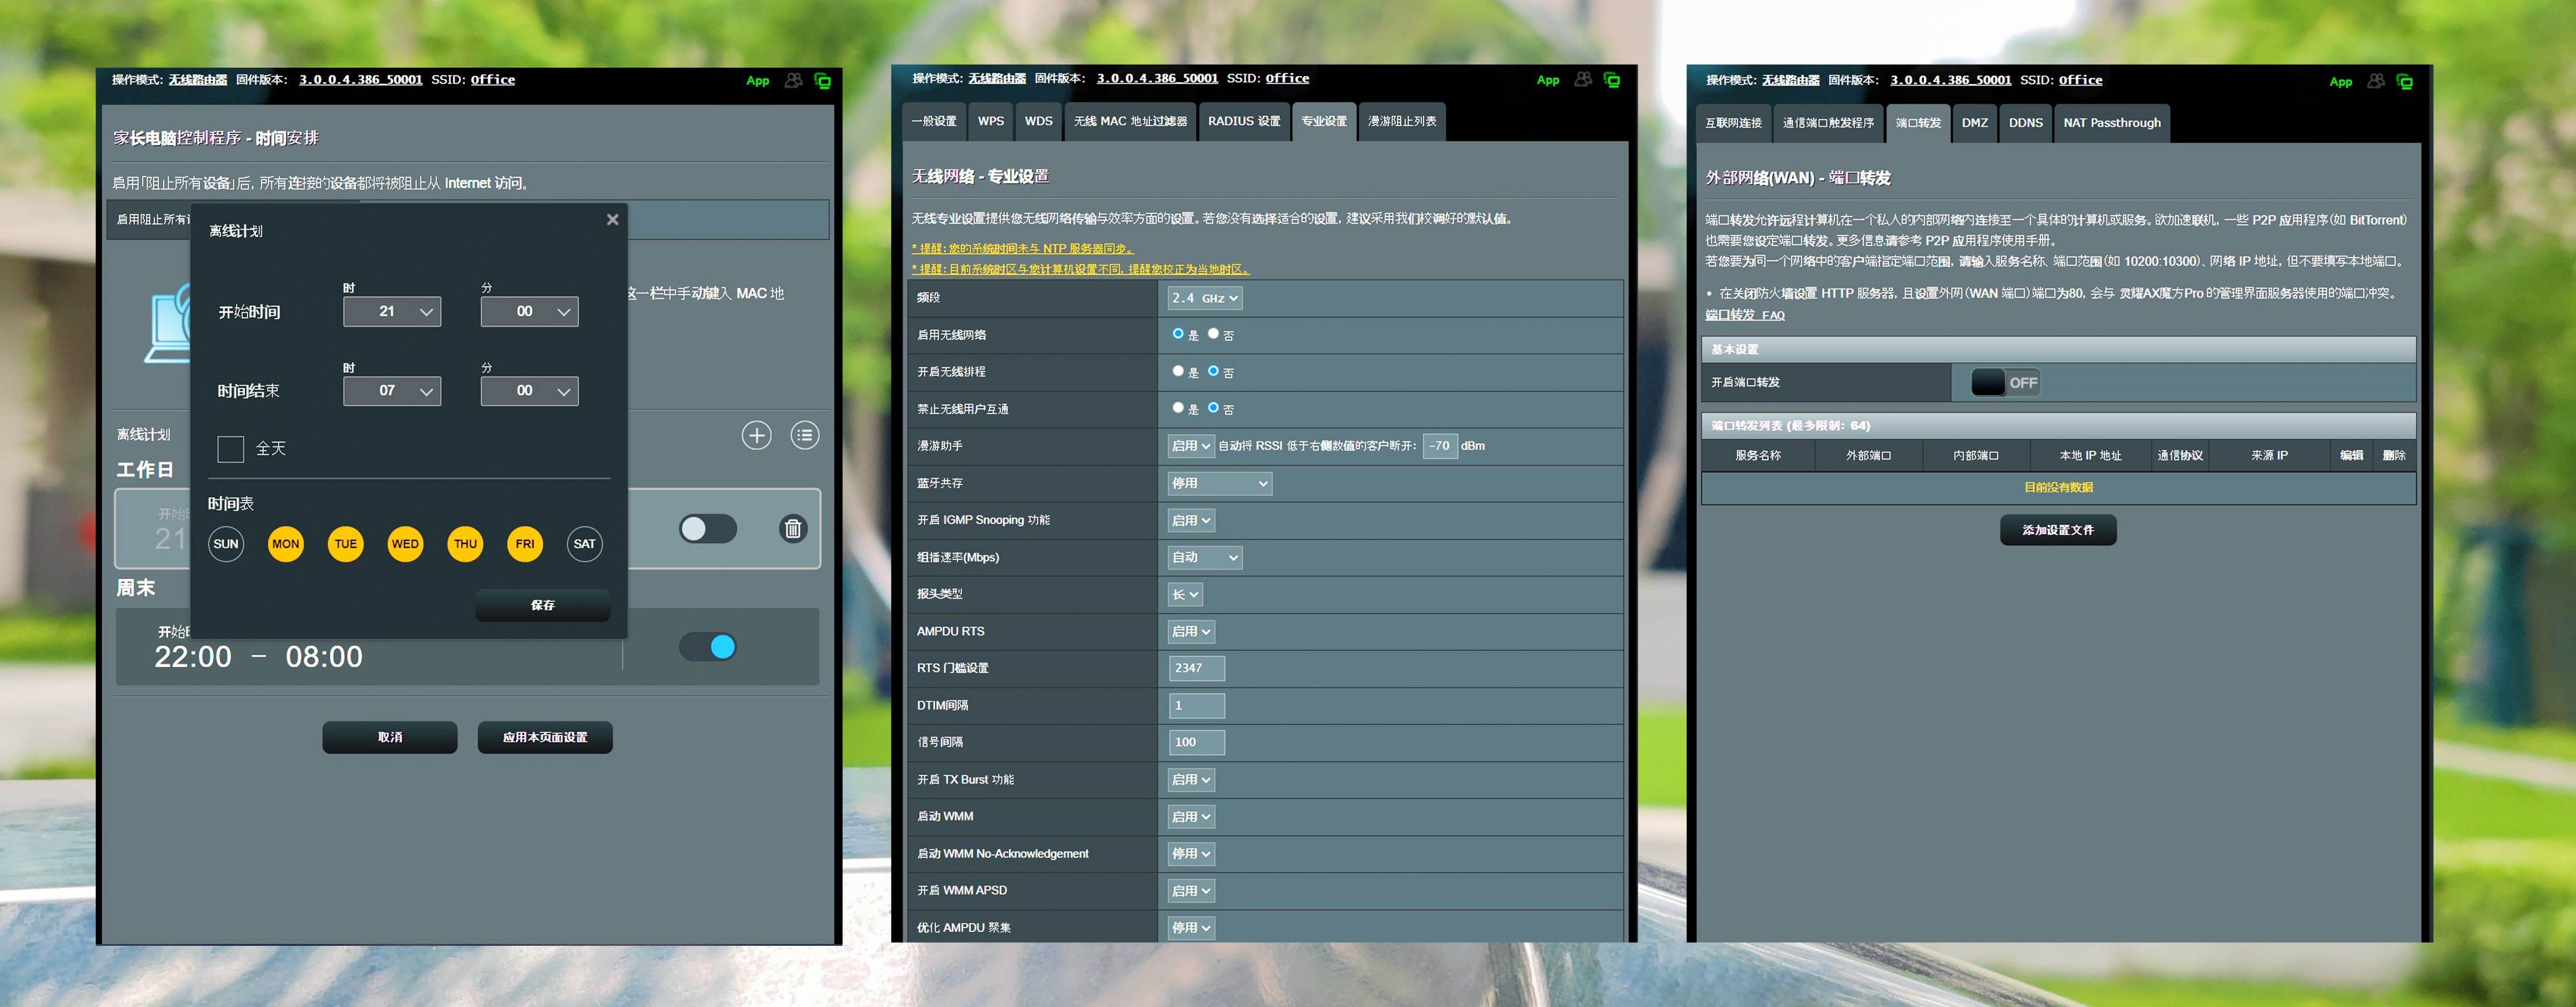Click users icon in middle panel header

[1583, 79]
